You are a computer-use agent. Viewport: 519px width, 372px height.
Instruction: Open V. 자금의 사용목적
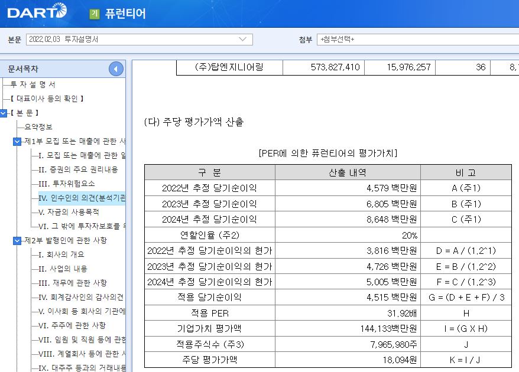coord(69,212)
